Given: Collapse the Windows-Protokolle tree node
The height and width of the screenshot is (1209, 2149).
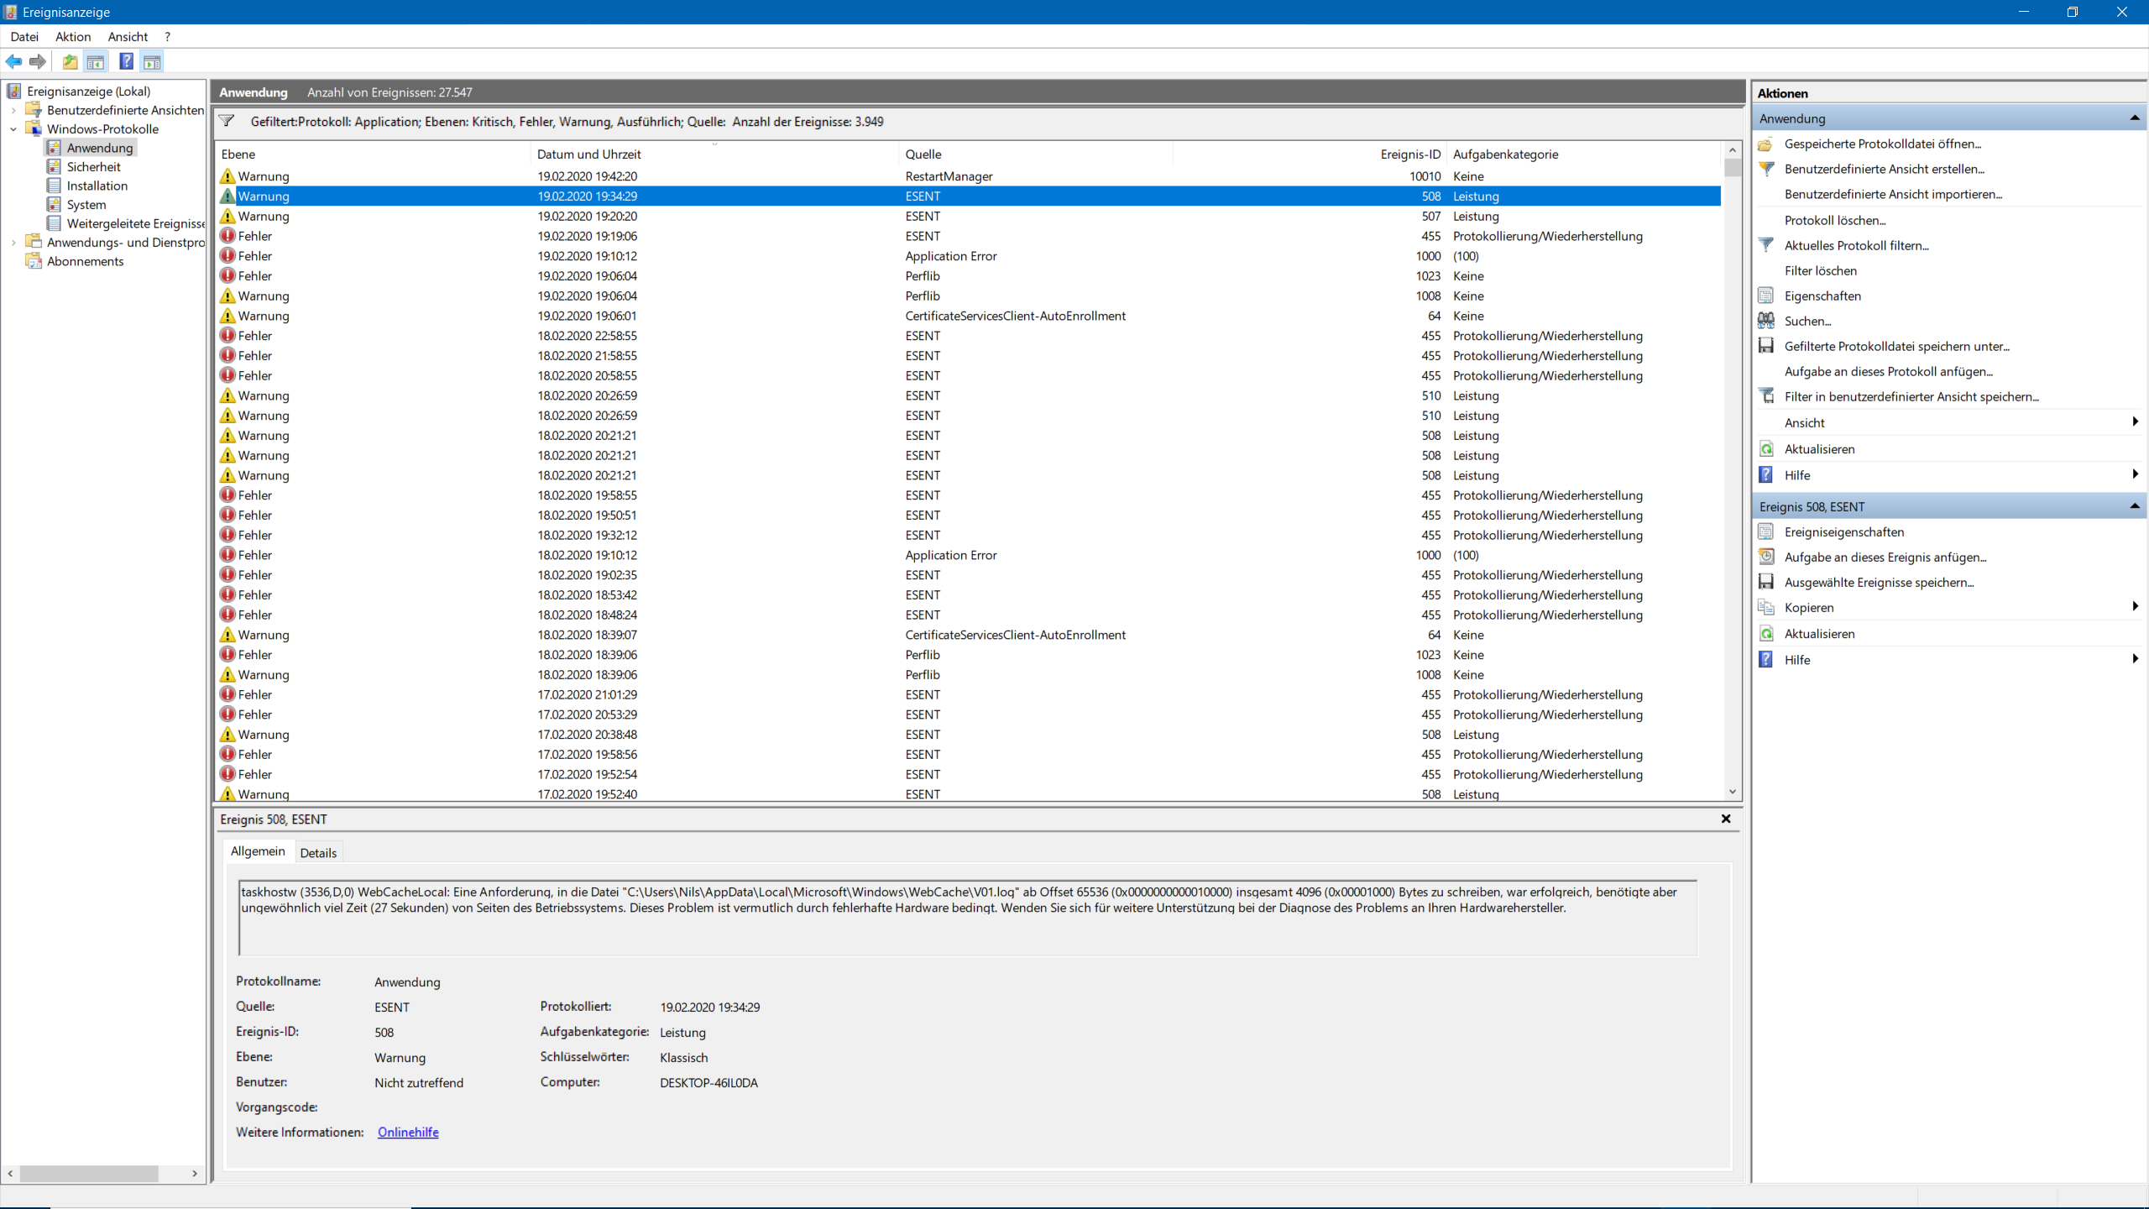Looking at the screenshot, I should click(13, 129).
